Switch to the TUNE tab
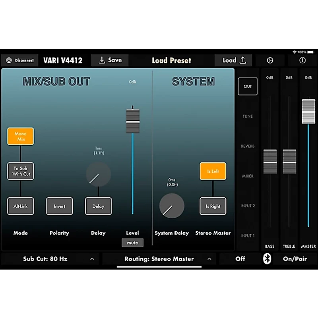 point(248,116)
